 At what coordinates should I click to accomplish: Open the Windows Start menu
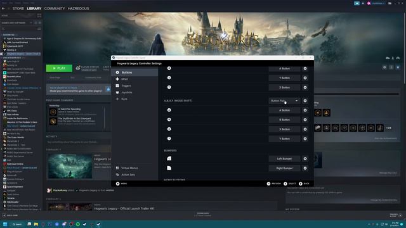pos(5,224)
